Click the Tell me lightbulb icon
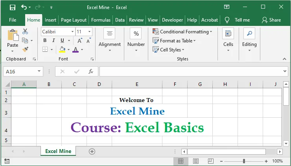Screen dimensions: 291x166 pos(227,20)
